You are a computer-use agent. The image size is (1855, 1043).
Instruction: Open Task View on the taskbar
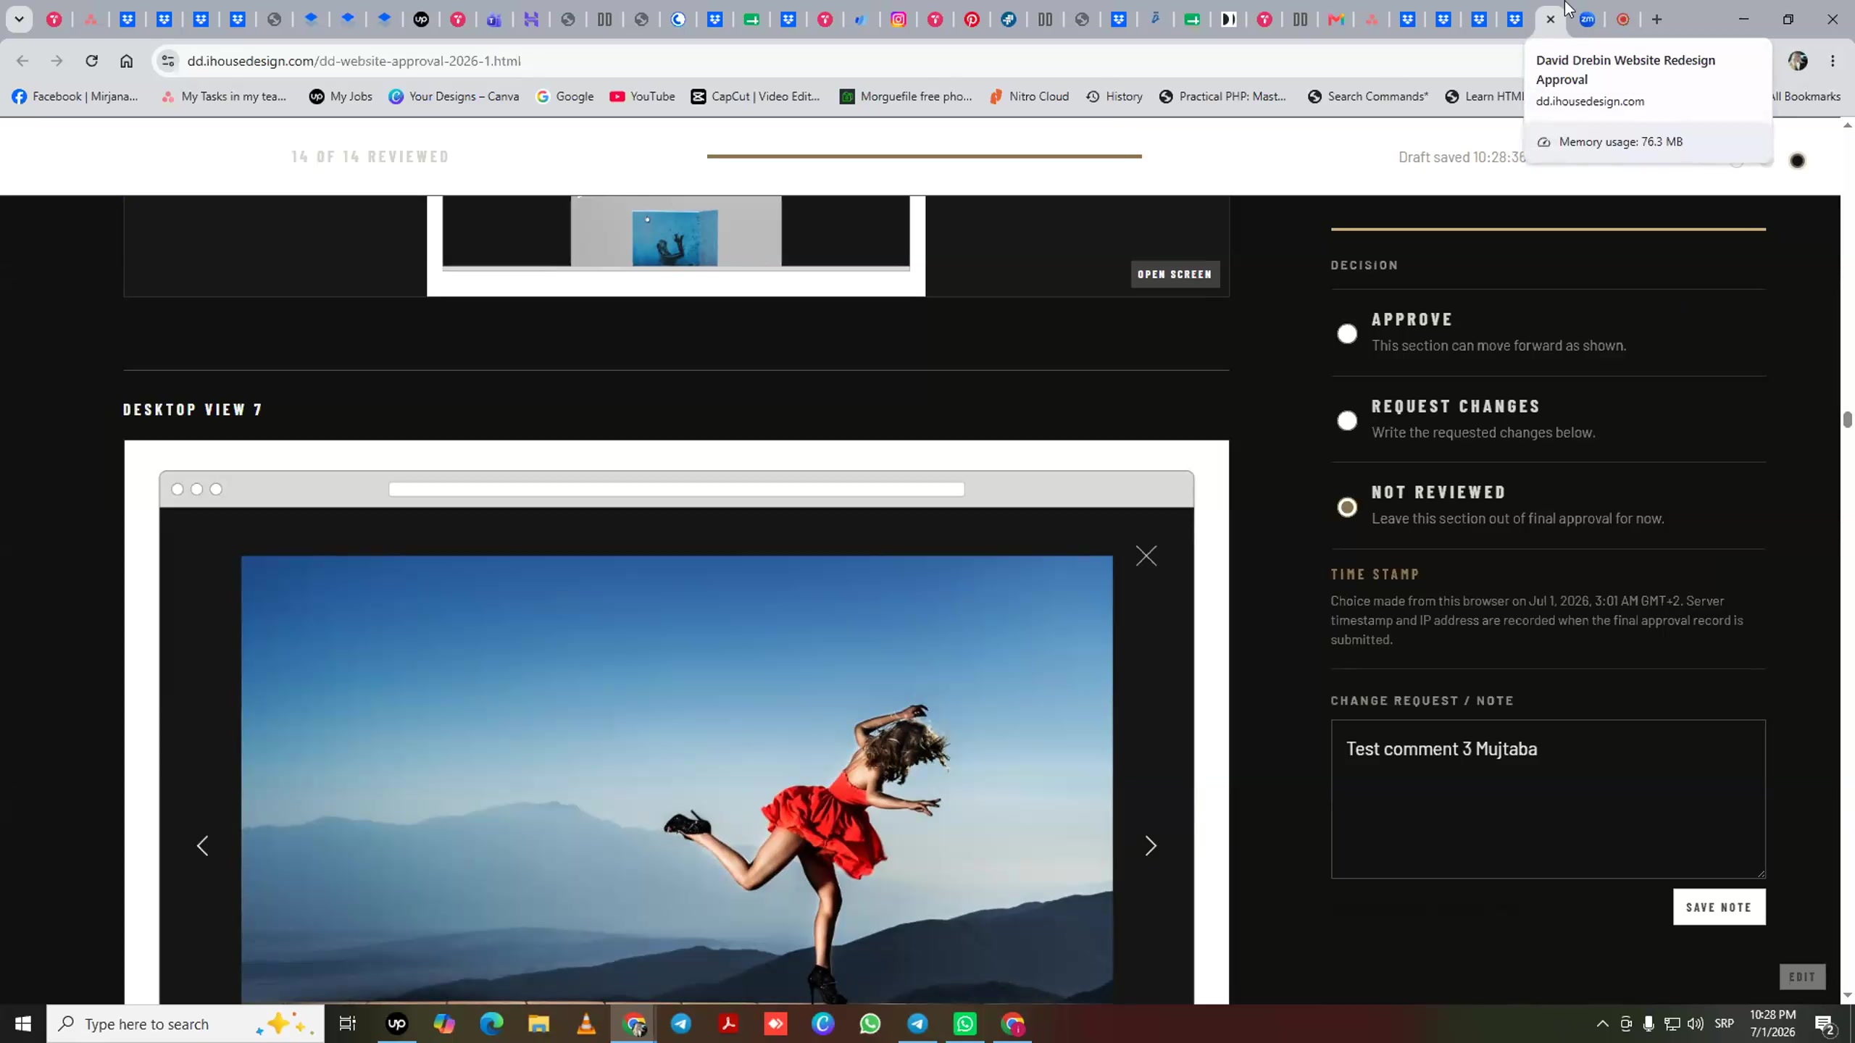348,1023
